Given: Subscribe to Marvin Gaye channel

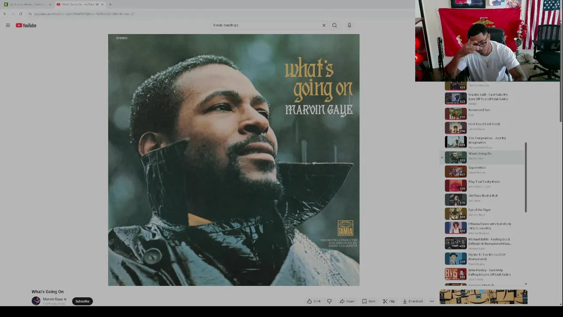Looking at the screenshot, I should click(82, 301).
